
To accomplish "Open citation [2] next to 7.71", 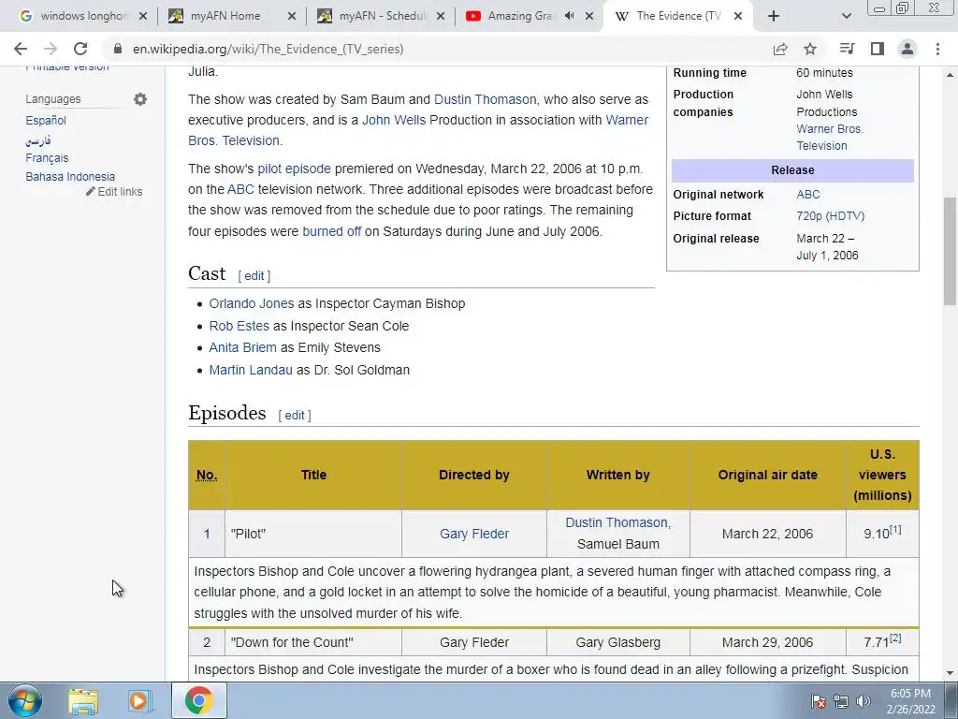I will 895,638.
